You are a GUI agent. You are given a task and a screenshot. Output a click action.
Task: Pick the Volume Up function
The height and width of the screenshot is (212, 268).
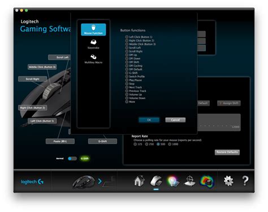pyautogui.click(x=127, y=95)
